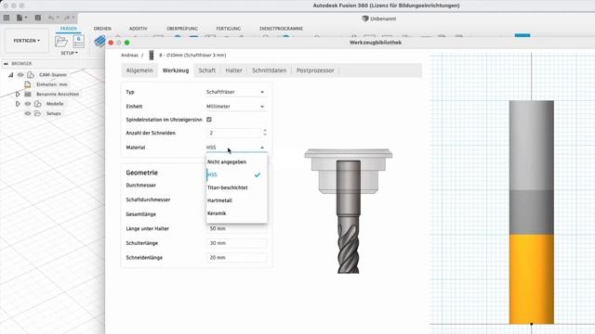595x334 pixels.
Task: Select Hartmetall material option
Action: point(236,200)
